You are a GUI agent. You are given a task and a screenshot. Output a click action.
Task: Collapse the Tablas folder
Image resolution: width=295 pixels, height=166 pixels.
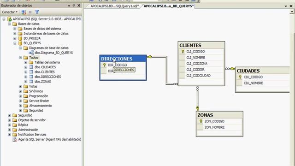(x=20, y=58)
